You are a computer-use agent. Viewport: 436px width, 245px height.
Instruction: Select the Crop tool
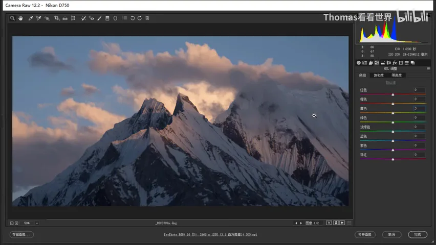[x=57, y=18]
